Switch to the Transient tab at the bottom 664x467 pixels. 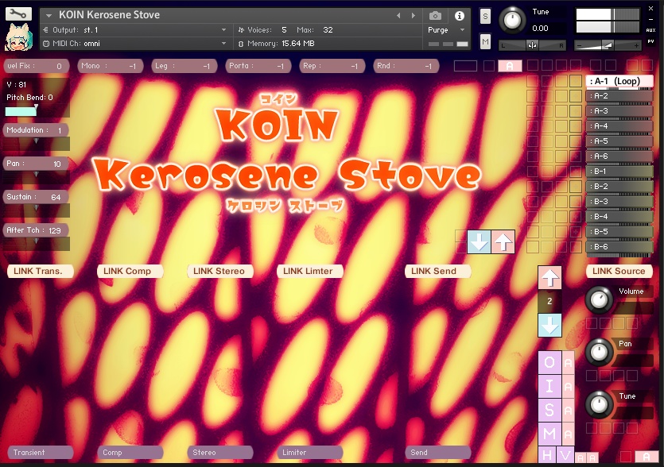[x=40, y=453]
